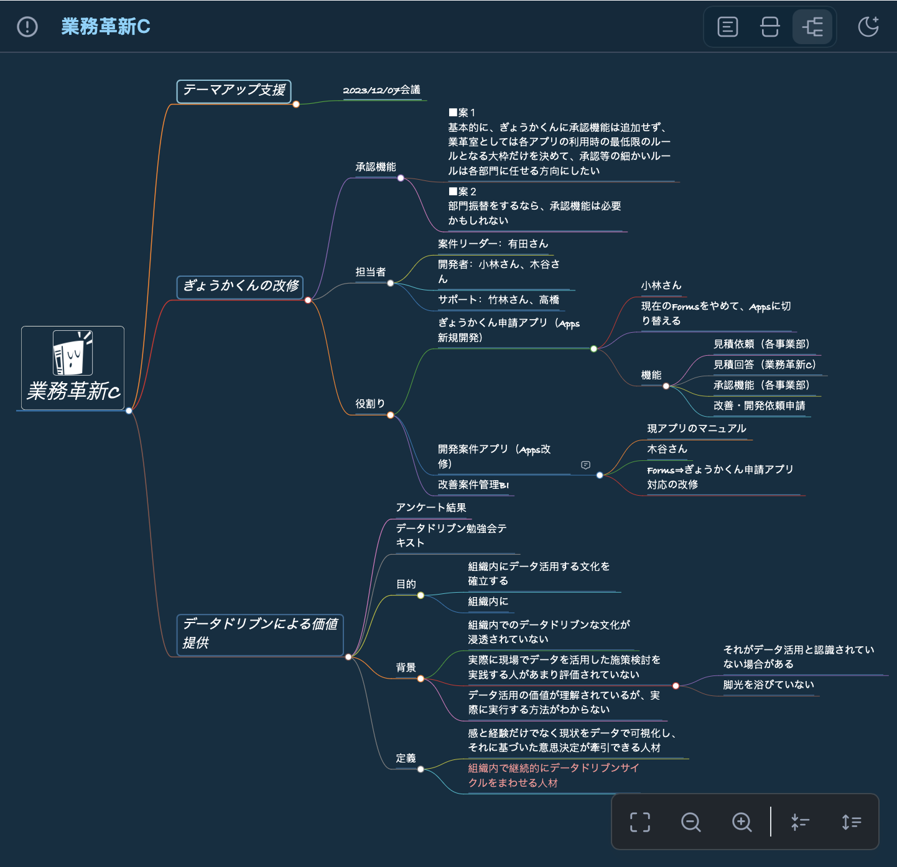
Task: Select the 脚光を浴びていない node
Action: pos(768,685)
